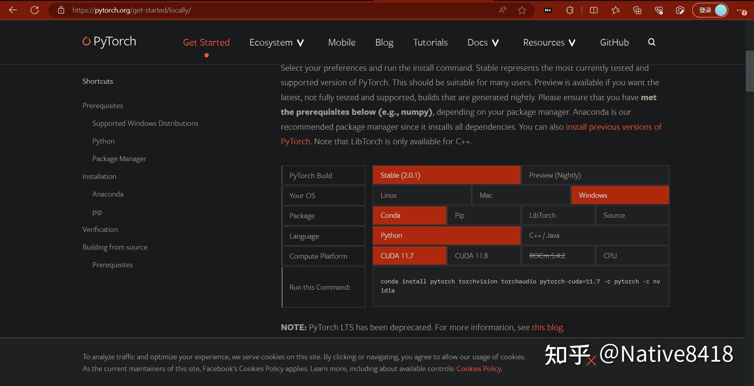Go to the Blog nav item
Image resolution: width=754 pixels, height=386 pixels.
pyautogui.click(x=384, y=42)
